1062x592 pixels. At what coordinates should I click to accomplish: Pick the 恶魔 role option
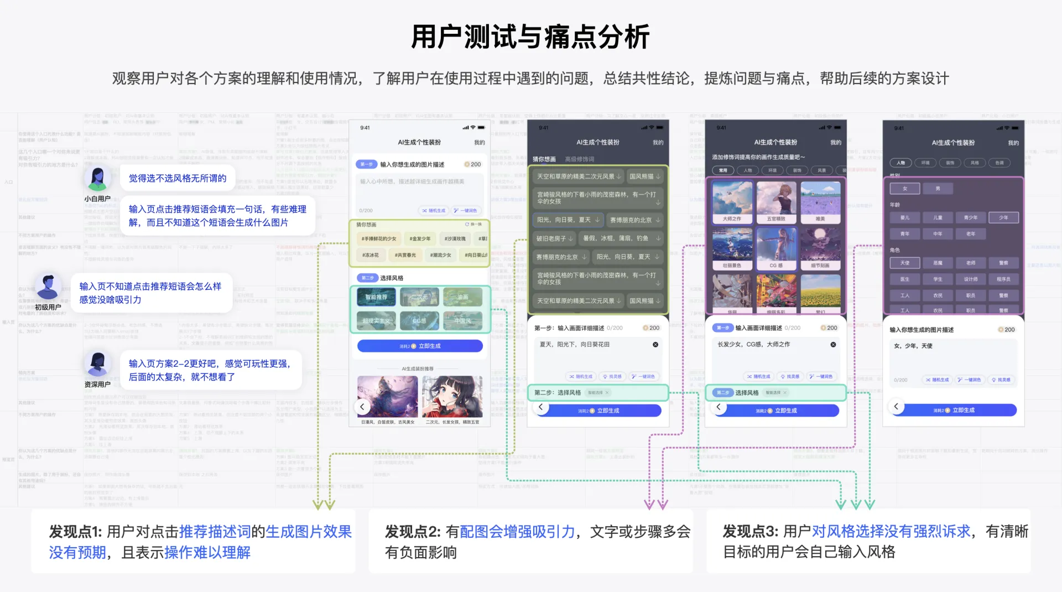pos(938,262)
